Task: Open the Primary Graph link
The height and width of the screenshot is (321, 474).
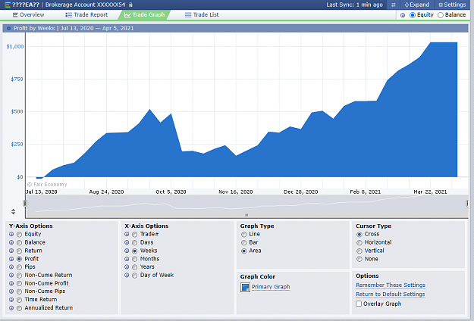Action: click(x=271, y=287)
